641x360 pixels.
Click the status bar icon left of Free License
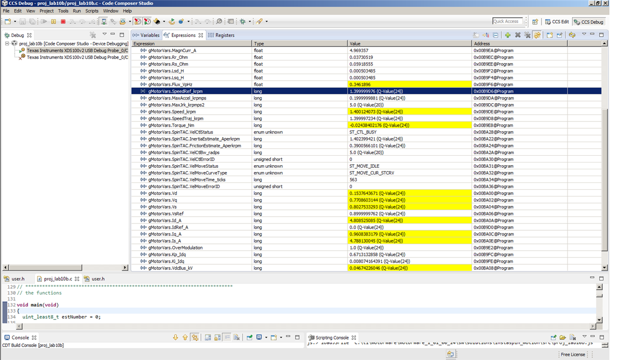click(x=451, y=354)
